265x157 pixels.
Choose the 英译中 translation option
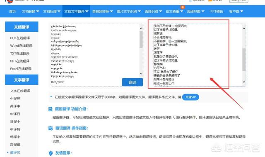(x=15, y=106)
